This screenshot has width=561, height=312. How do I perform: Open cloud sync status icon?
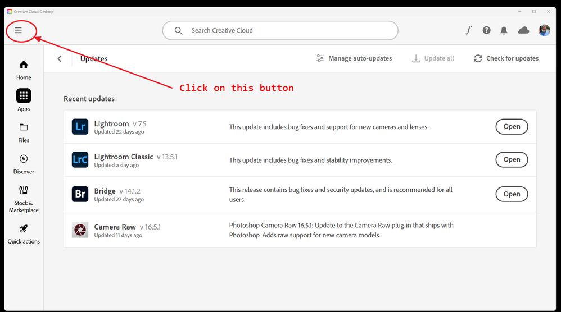click(x=523, y=30)
